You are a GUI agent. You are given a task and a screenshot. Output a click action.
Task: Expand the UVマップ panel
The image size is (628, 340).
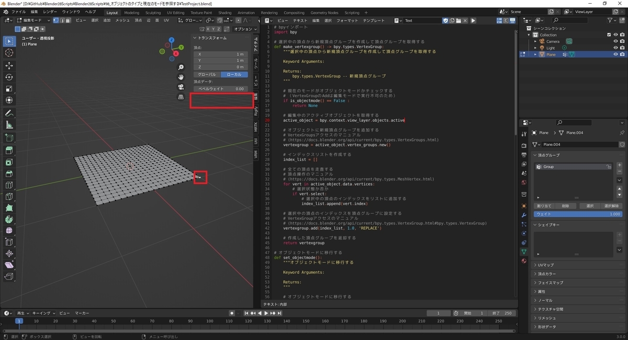point(545,265)
